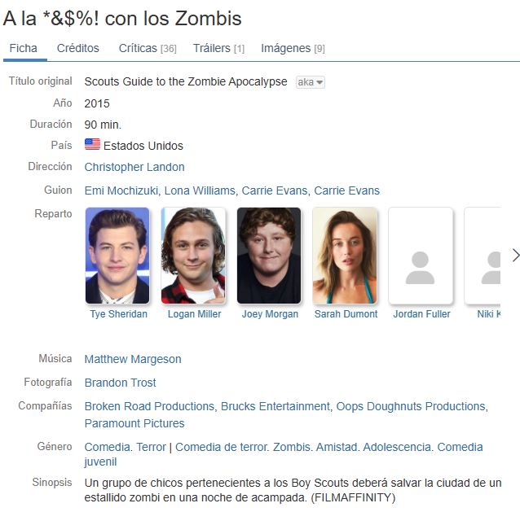Screen dimensions: 520x512
Task: Open the Críticas tab
Action: (x=148, y=48)
